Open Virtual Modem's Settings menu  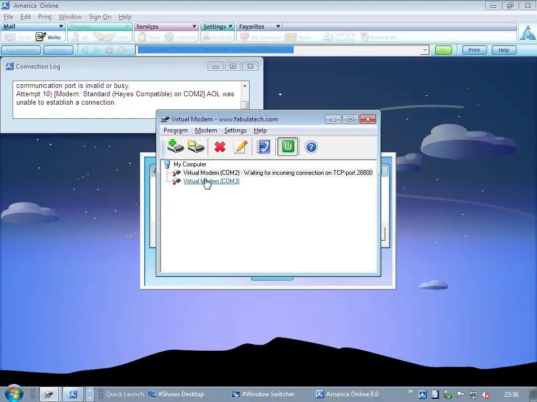pos(235,130)
